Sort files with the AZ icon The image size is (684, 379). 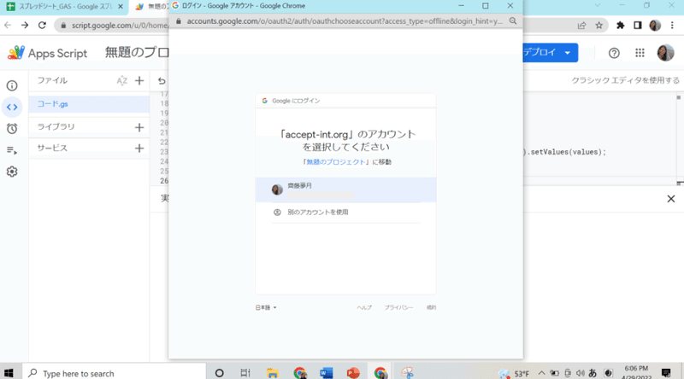click(x=121, y=80)
